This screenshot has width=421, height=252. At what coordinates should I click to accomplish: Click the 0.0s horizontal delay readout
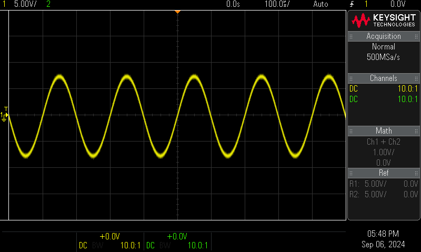pos(233,4)
